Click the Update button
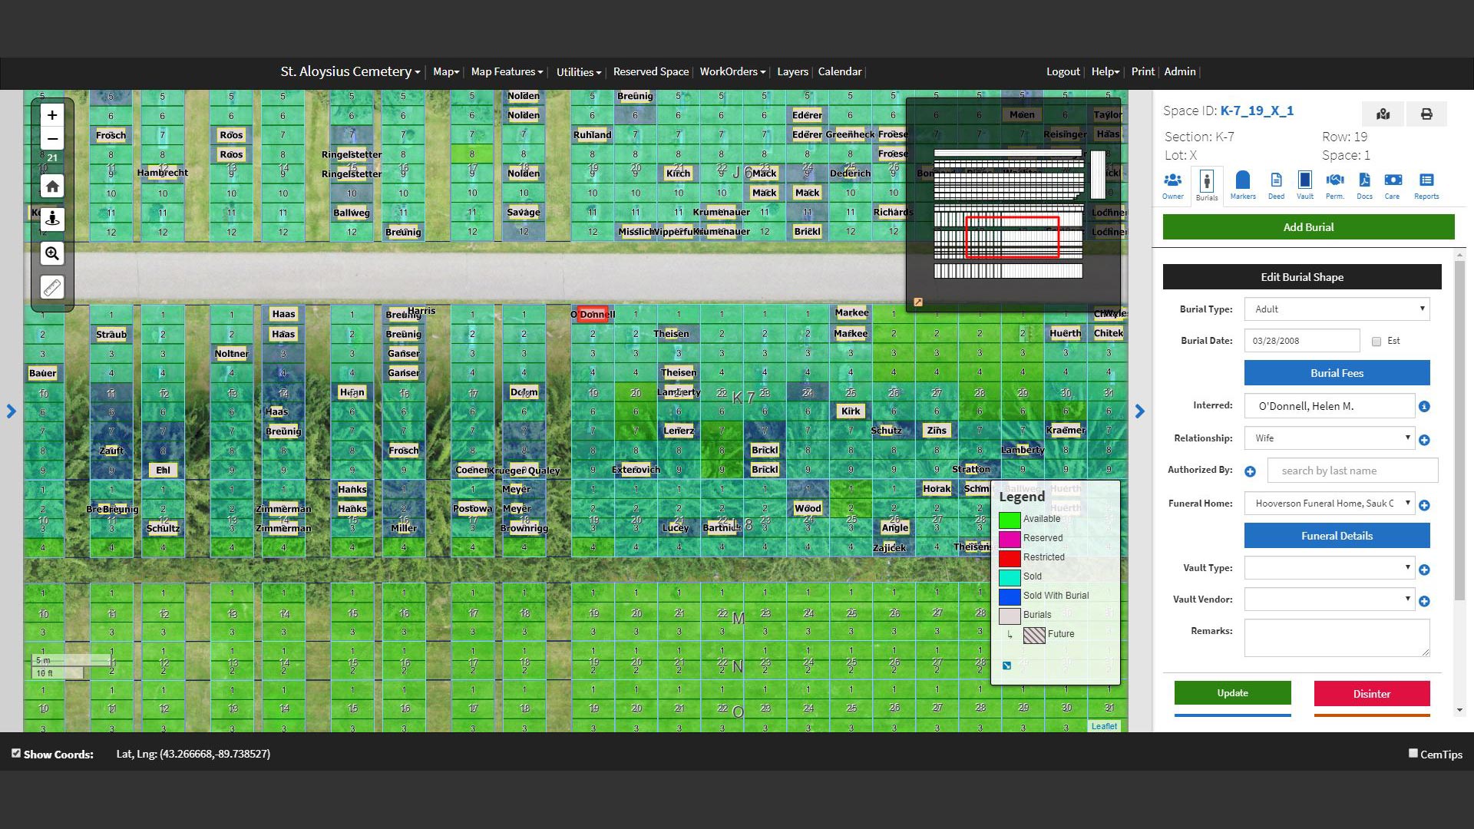The width and height of the screenshot is (1474, 829). tap(1232, 693)
